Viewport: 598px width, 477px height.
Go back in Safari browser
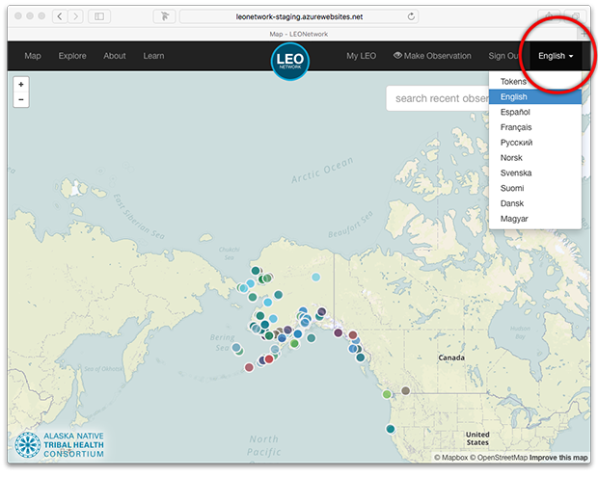coord(59,17)
